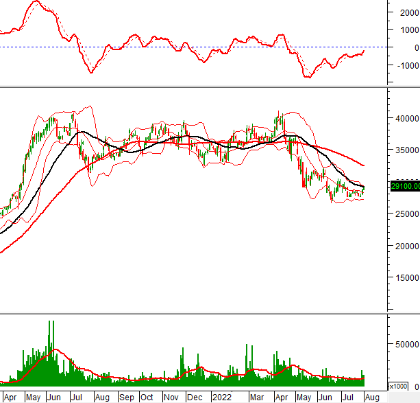The height and width of the screenshot is (403, 420).
Task: Click the x1000 volume scale box
Action: coord(398,387)
